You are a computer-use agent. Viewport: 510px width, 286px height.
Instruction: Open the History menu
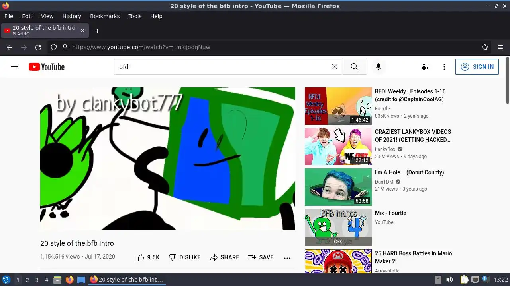(72, 16)
